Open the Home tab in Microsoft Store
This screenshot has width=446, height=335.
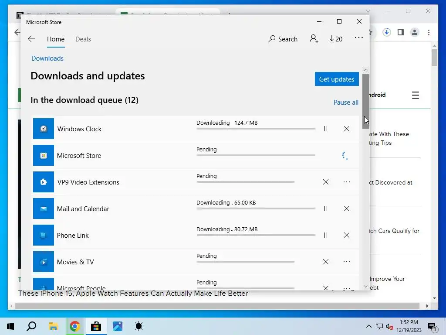click(x=56, y=39)
